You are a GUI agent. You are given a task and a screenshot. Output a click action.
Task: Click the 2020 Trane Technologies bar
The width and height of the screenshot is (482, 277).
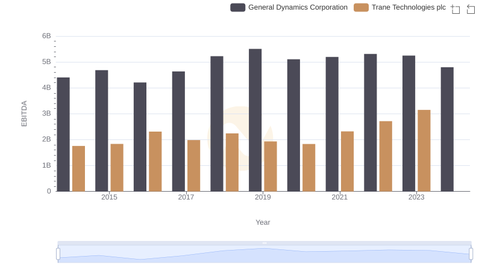coord(308,168)
